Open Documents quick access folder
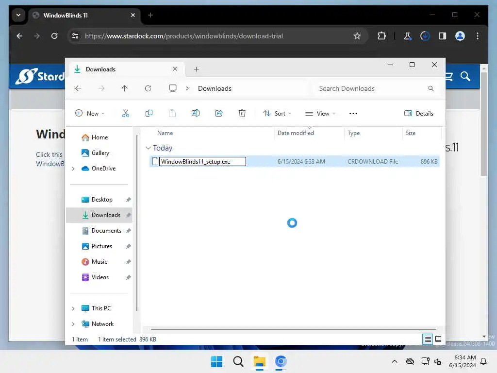 [106, 231]
